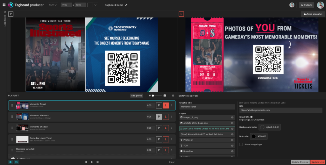326x165 pixels.
Task: Click the large thumbnail size icon
Action: pos(165,96)
